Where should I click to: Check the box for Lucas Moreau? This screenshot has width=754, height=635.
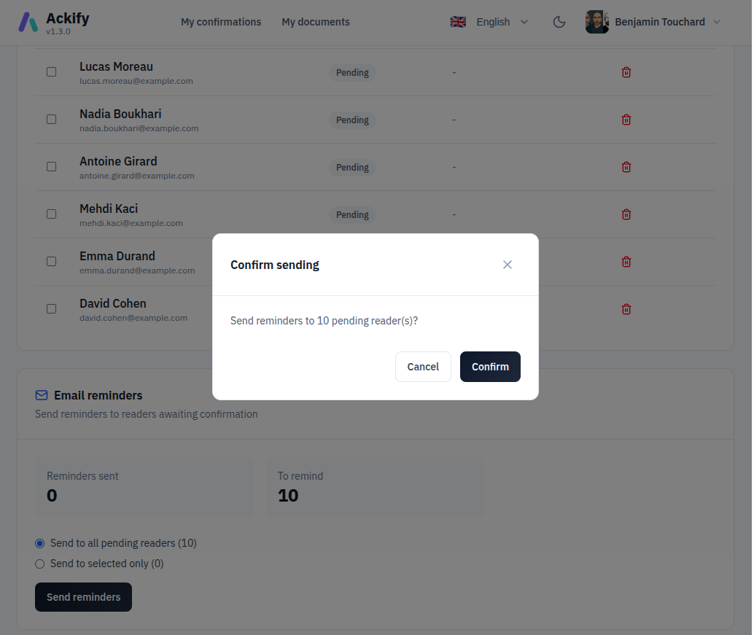52,72
